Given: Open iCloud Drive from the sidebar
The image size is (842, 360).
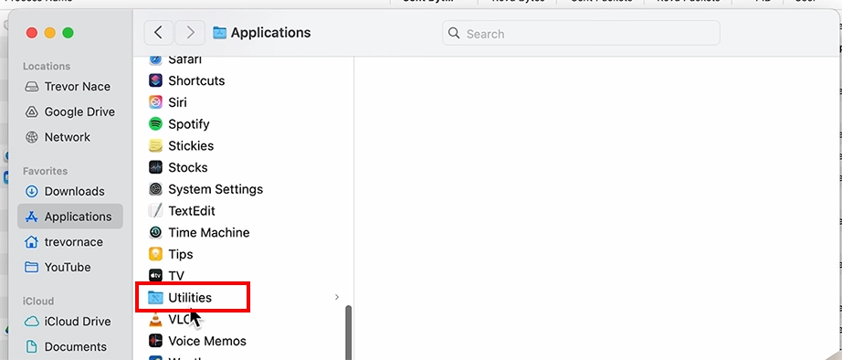Looking at the screenshot, I should [68, 322].
